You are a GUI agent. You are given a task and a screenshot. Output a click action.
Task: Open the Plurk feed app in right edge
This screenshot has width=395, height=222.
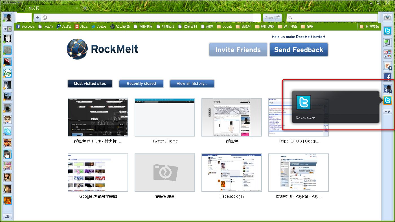coord(388,65)
